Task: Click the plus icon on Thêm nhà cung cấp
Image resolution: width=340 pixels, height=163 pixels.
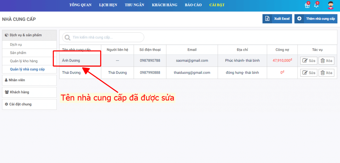Action: (299, 19)
